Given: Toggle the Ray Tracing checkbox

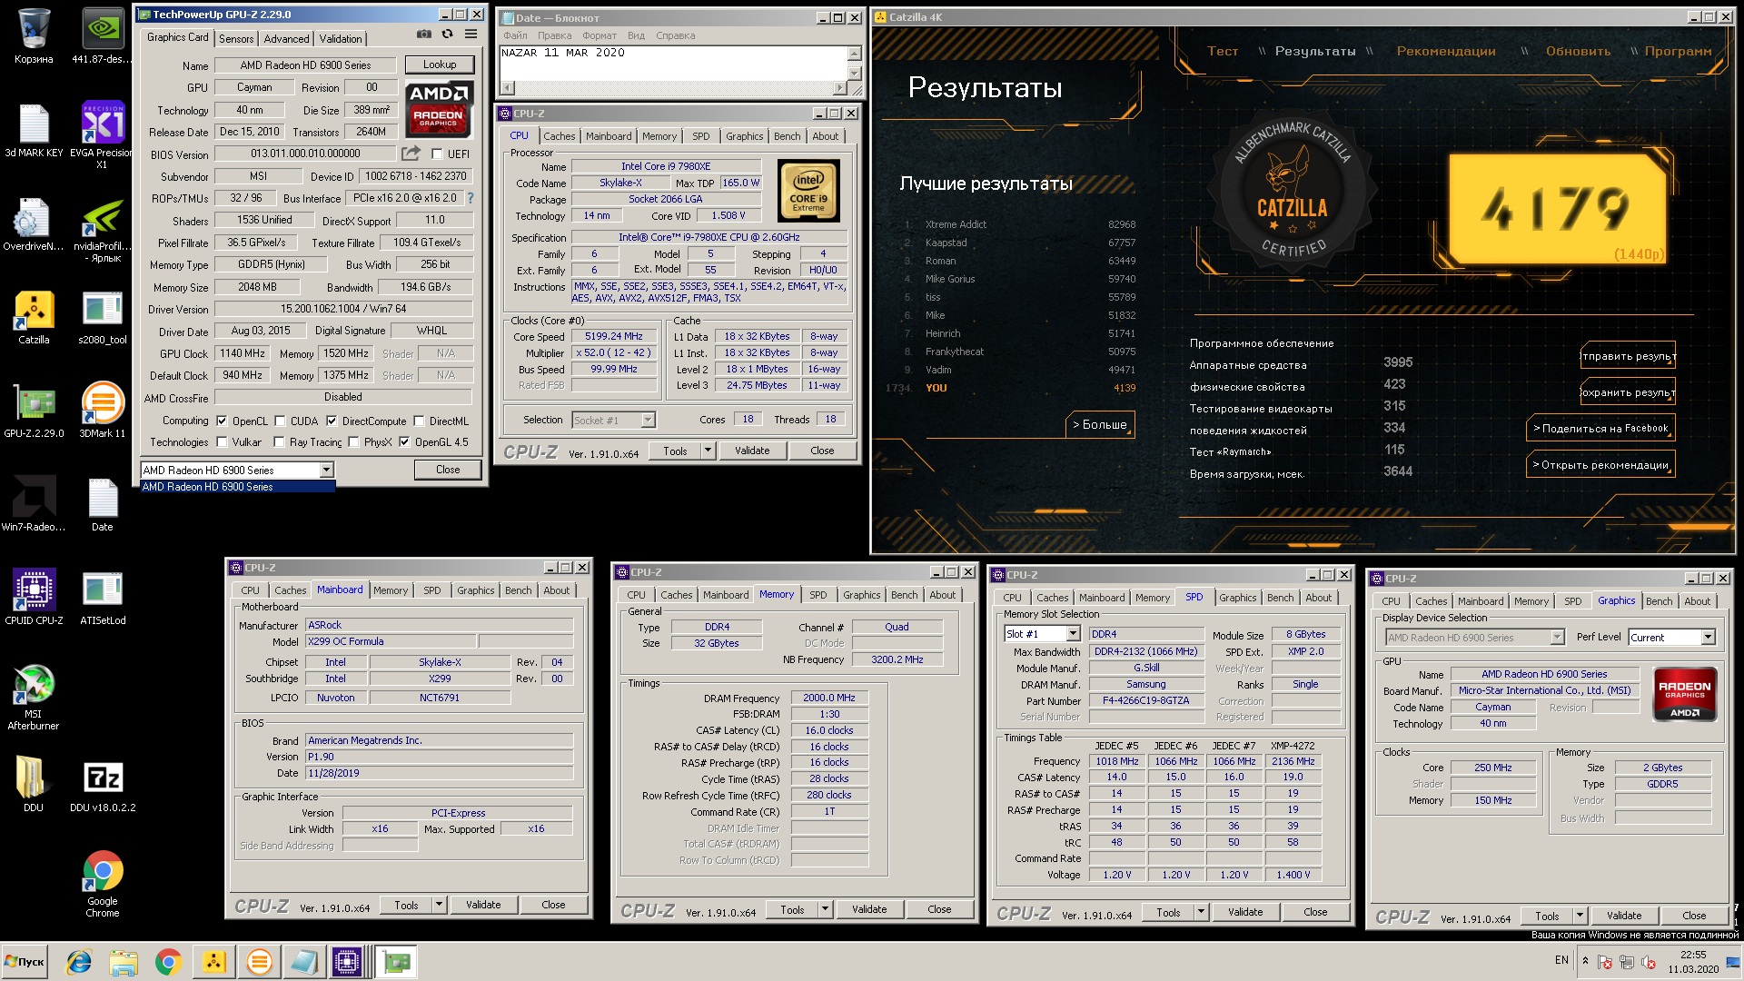Looking at the screenshot, I should click(x=280, y=442).
